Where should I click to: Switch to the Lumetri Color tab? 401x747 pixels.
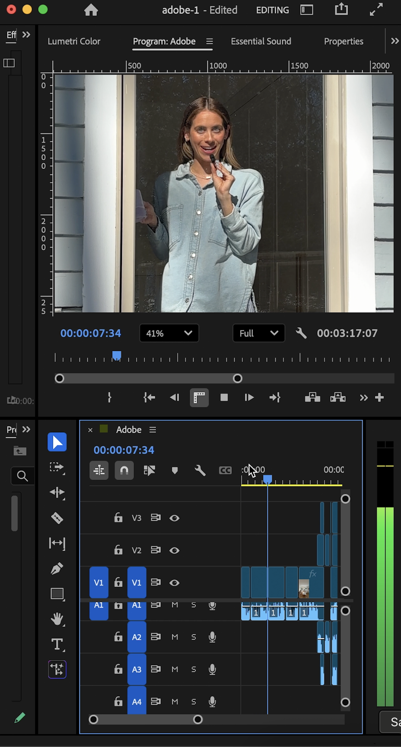click(74, 42)
